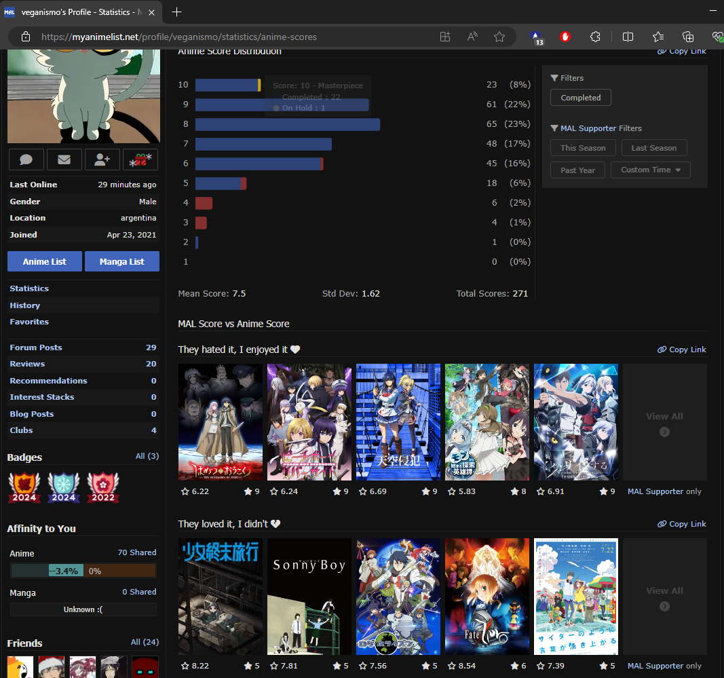The width and height of the screenshot is (724, 678).
Task: Click the 2022 flower badge
Action: (x=103, y=487)
